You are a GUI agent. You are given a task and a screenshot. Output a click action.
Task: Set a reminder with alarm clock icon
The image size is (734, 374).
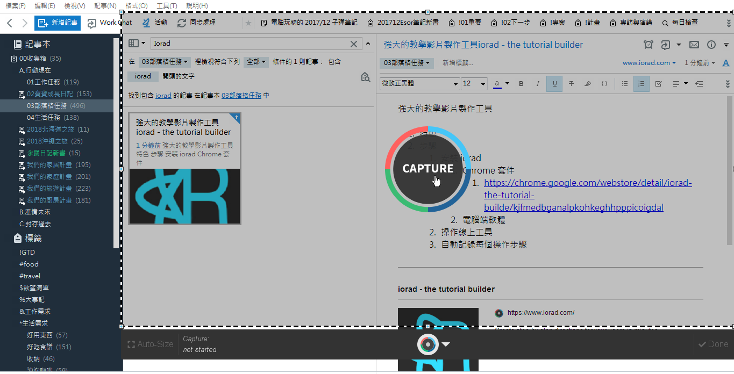click(x=649, y=45)
